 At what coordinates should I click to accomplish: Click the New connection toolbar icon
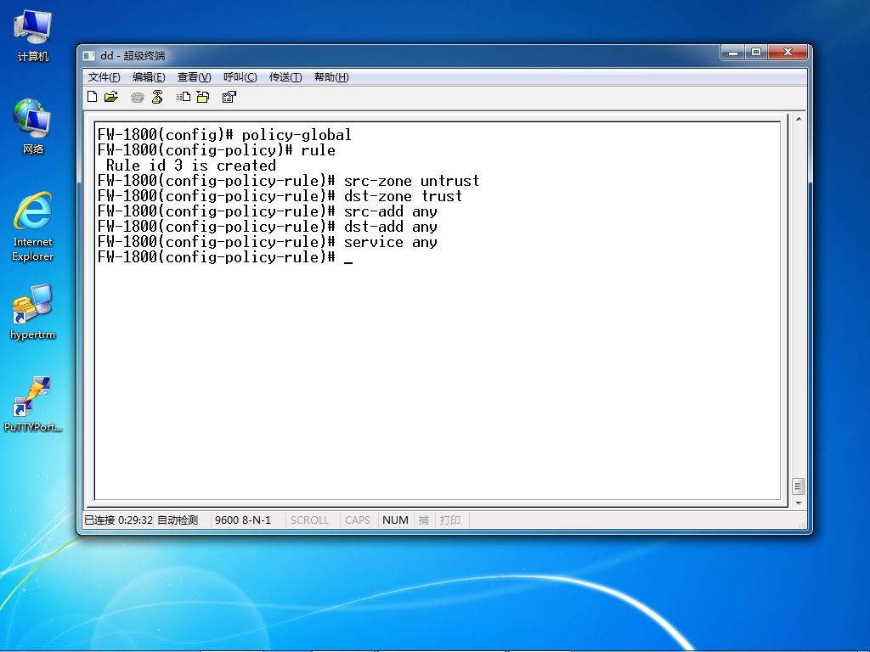pyautogui.click(x=93, y=97)
